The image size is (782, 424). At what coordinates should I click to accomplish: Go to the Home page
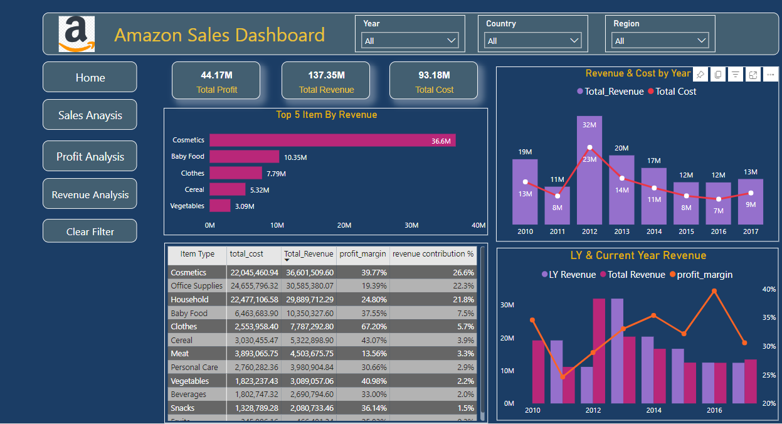pyautogui.click(x=90, y=77)
